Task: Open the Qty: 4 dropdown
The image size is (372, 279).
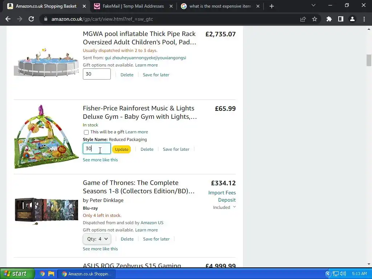Action: coord(97,239)
